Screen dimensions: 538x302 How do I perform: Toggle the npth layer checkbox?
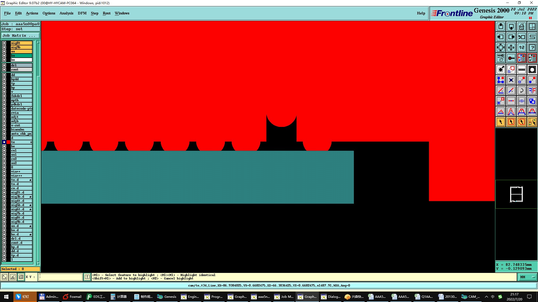(x=4, y=100)
